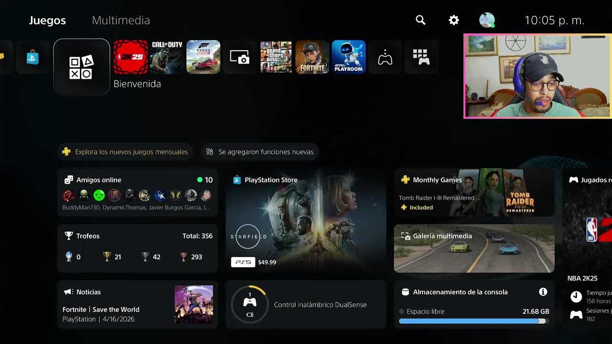Click the console storage usage bar

click(x=474, y=322)
